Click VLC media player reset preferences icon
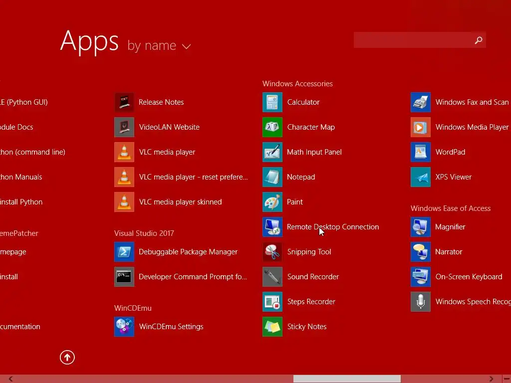Image resolution: width=511 pixels, height=383 pixels. coord(124,177)
